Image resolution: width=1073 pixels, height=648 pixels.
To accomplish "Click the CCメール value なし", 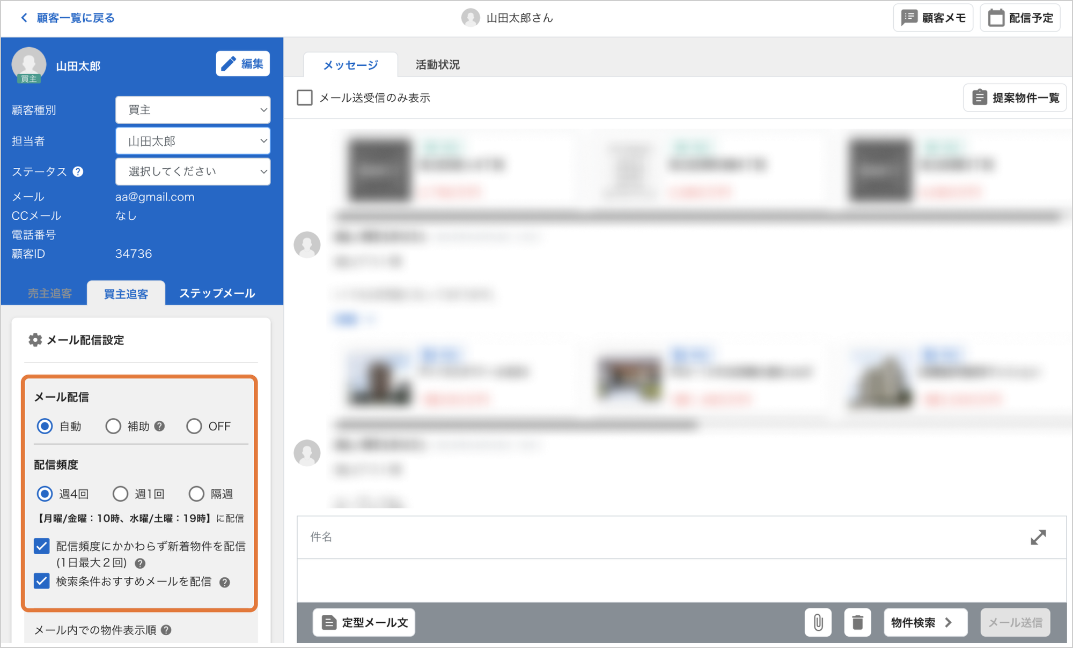I will [x=126, y=215].
